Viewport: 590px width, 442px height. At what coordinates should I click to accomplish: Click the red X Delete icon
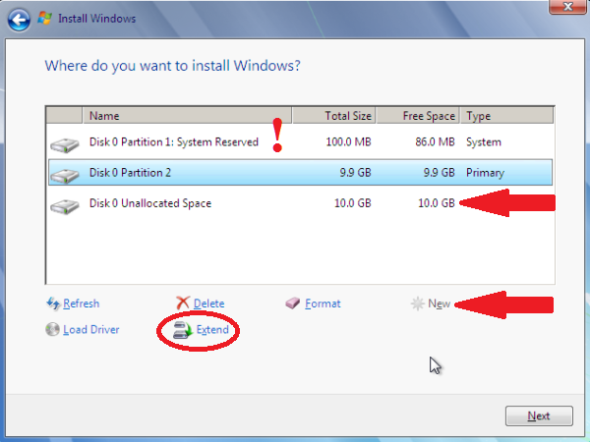click(183, 303)
